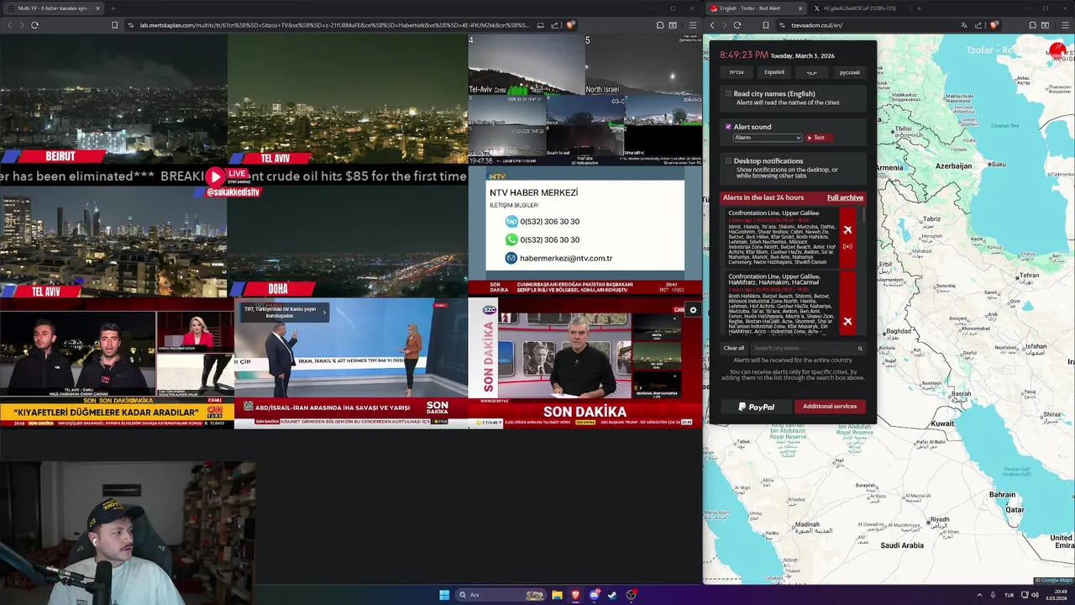Open extensions in the Multi TV browser window
The image size is (1075, 605).
tap(660, 25)
